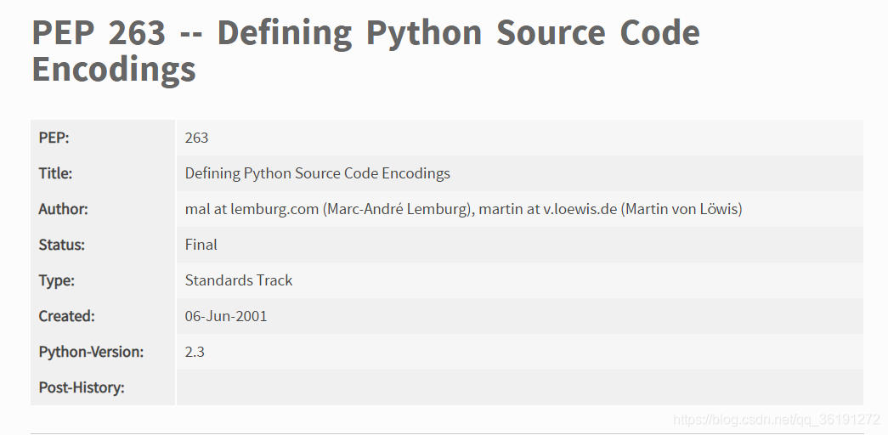The image size is (888, 435).
Task: Click the Created: field label
Action: 67,316
